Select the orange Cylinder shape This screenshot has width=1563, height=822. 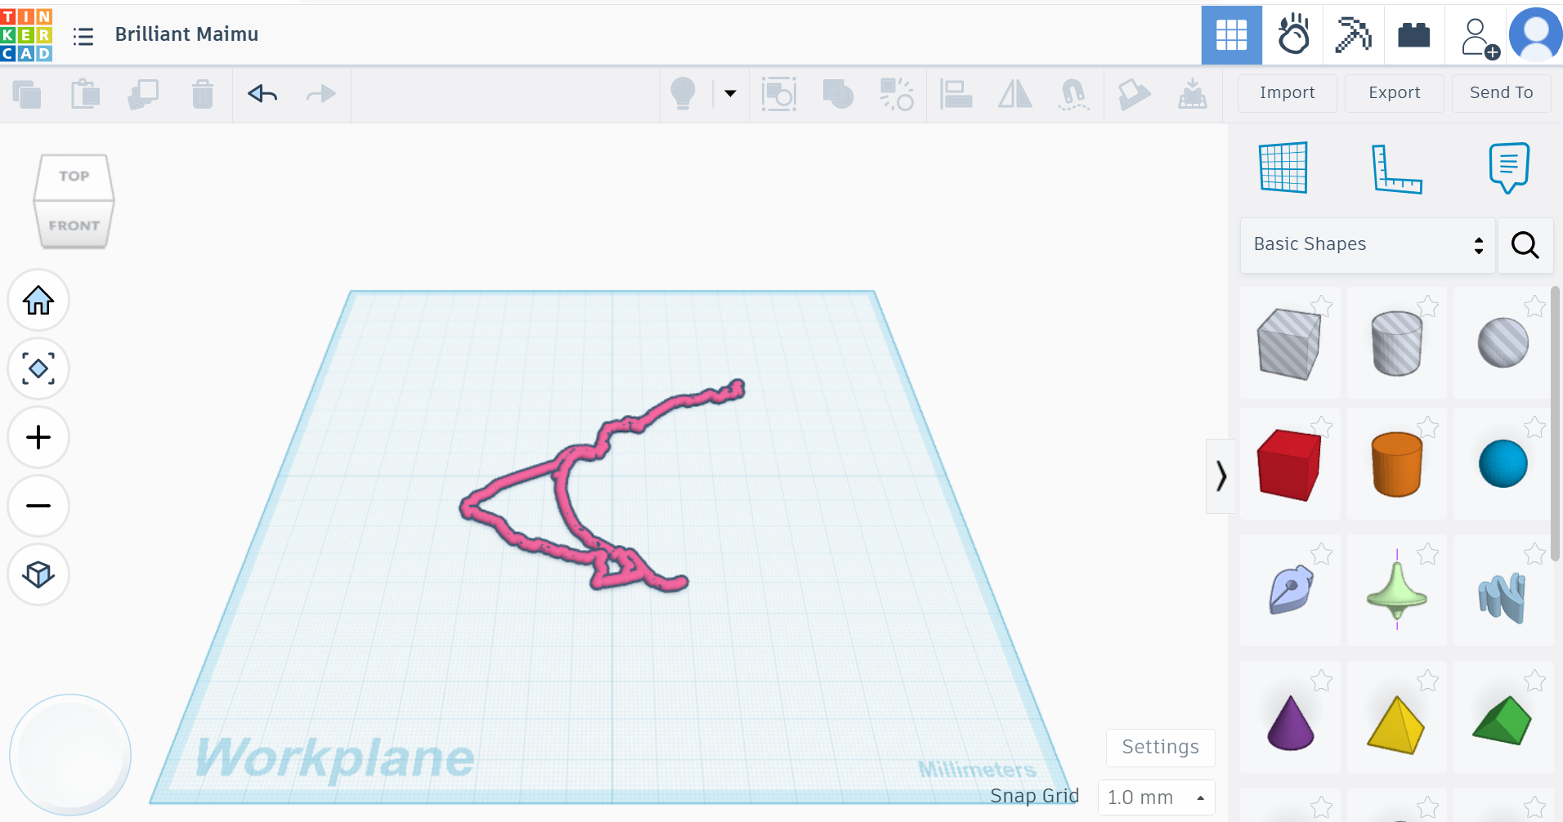click(x=1396, y=465)
